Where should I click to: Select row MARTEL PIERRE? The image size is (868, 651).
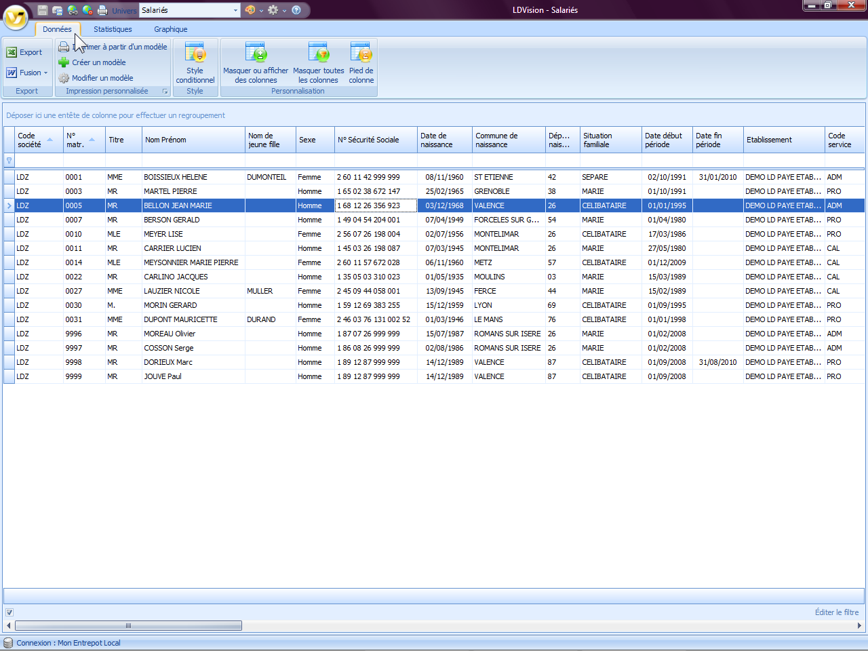(434, 191)
